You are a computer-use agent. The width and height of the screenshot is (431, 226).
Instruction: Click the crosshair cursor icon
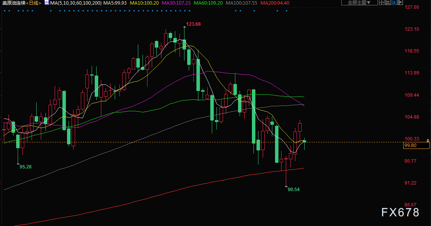(382, 3)
